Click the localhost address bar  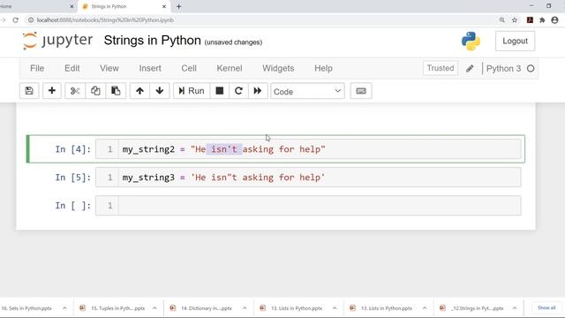tap(260, 20)
